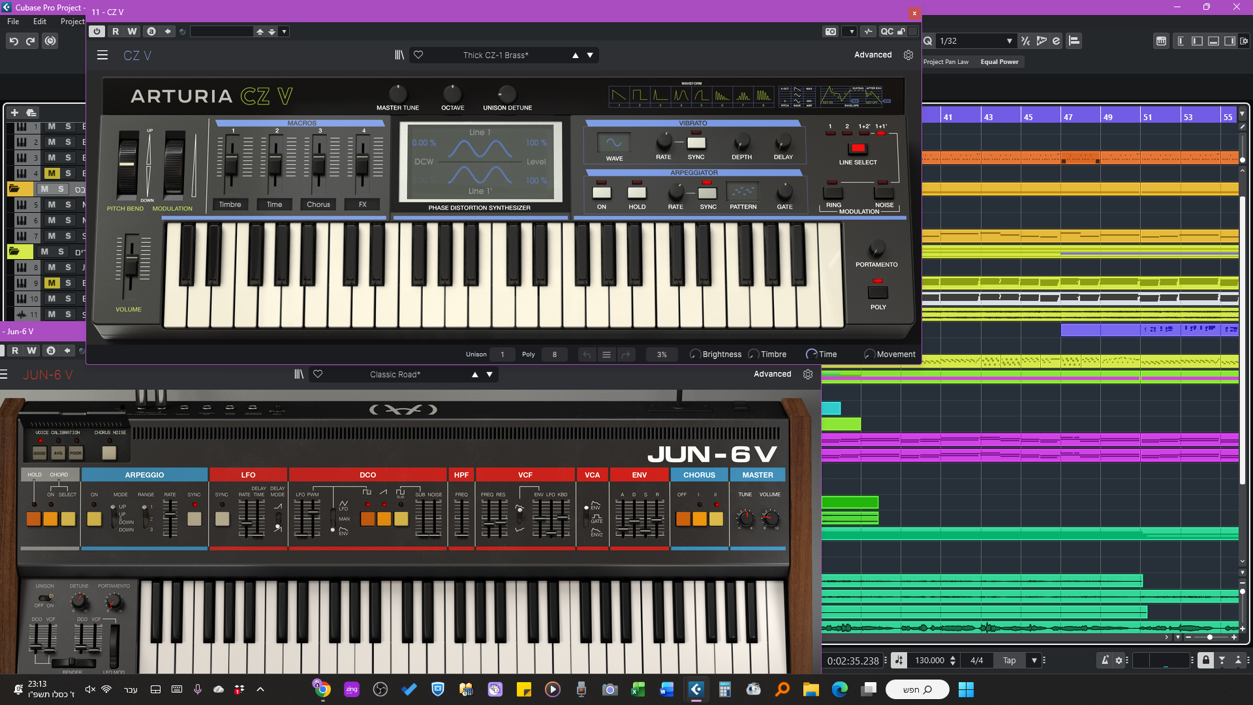1253x705 pixels.
Task: Open CZ V preset browser library icon
Action: [399, 55]
